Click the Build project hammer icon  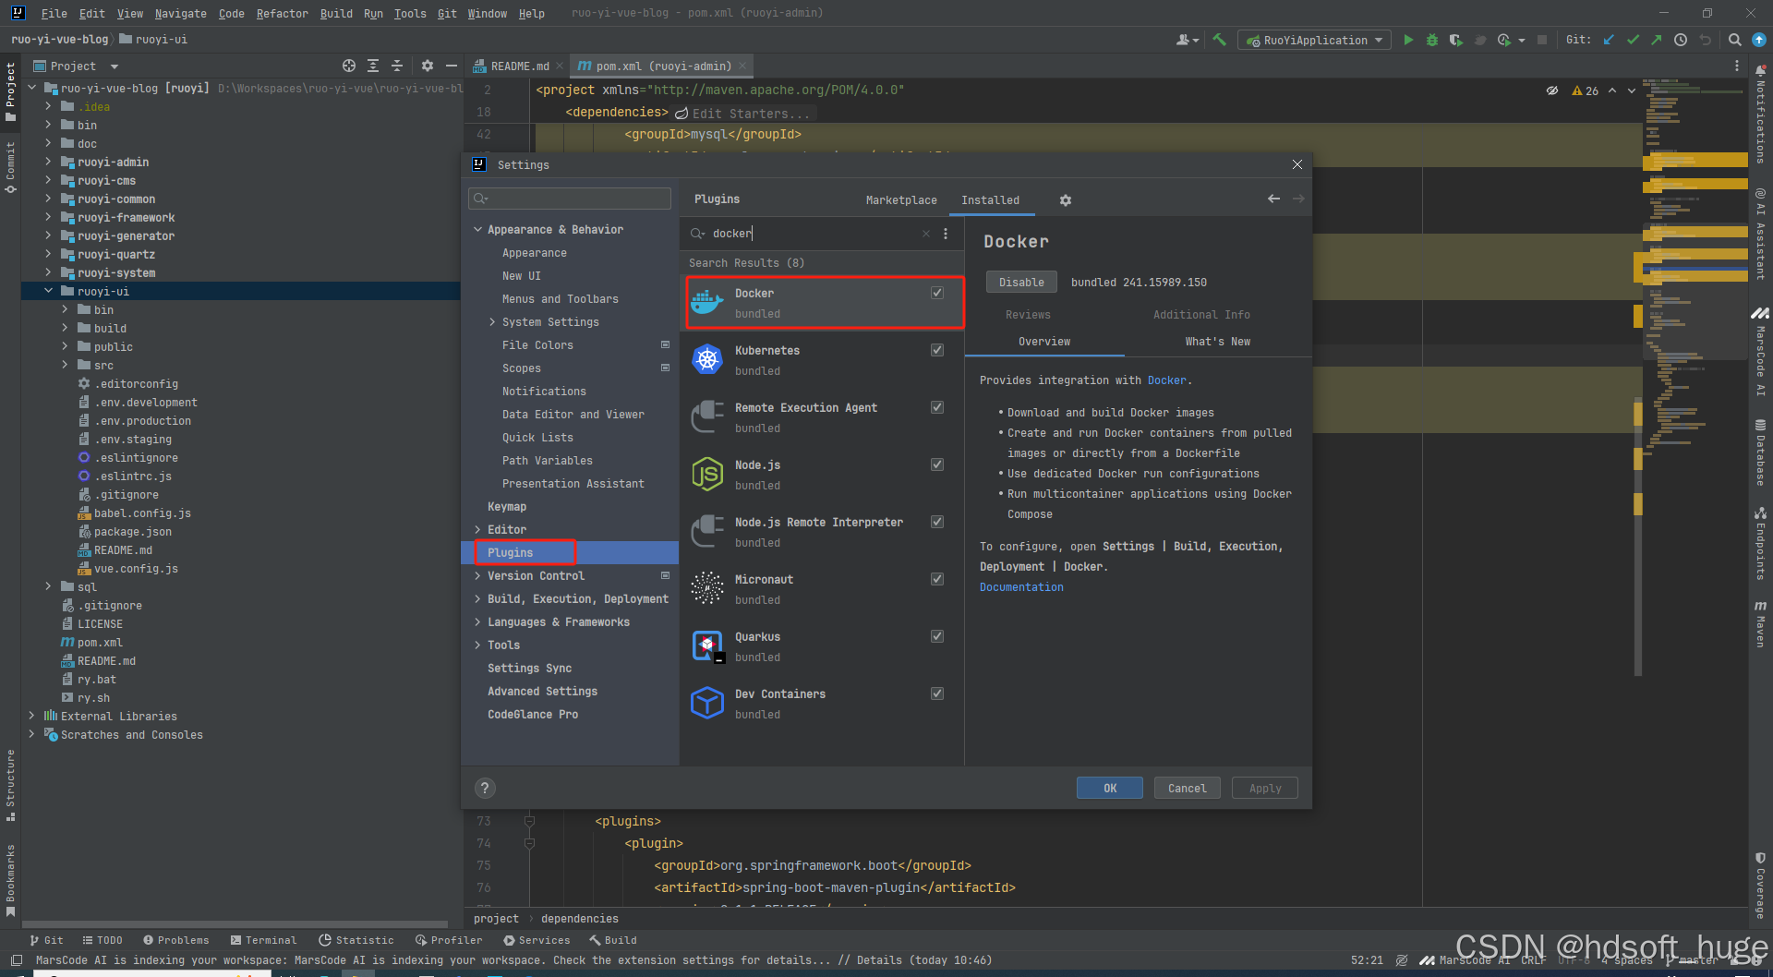[1220, 40]
